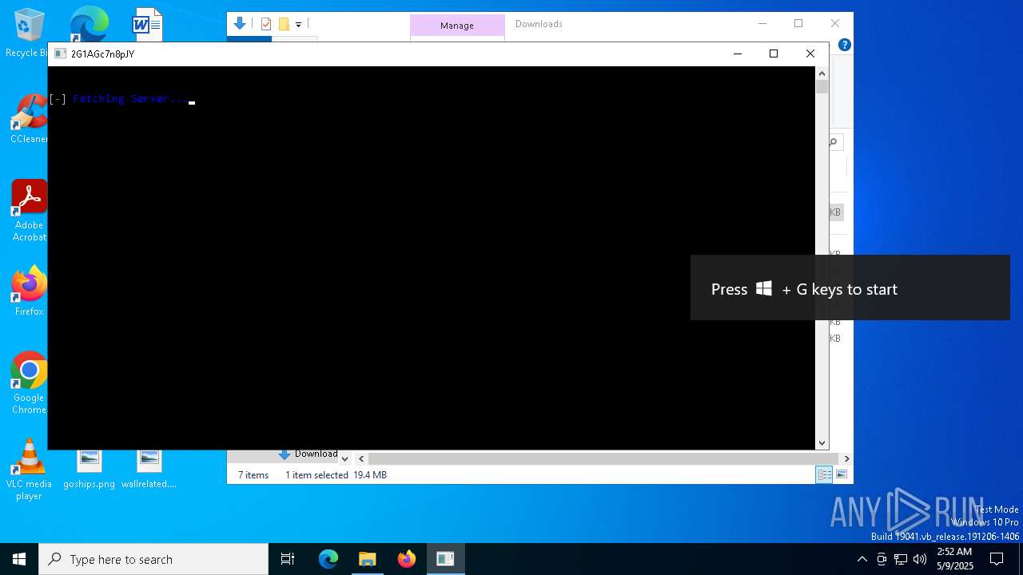Switch Explorer to the Details view
The width and height of the screenshot is (1023, 575).
click(x=824, y=474)
